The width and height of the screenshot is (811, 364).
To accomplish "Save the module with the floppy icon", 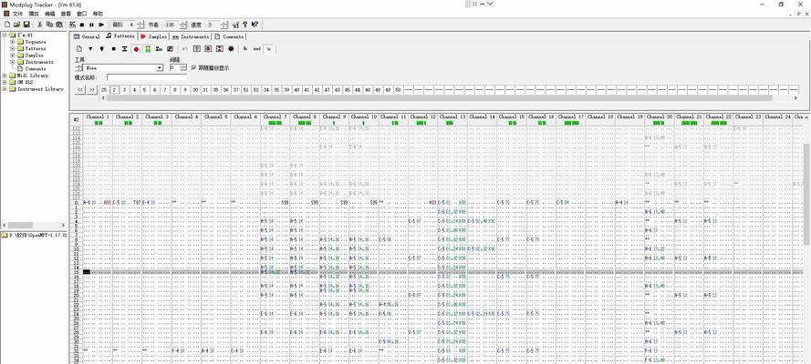I will pyautogui.click(x=26, y=25).
